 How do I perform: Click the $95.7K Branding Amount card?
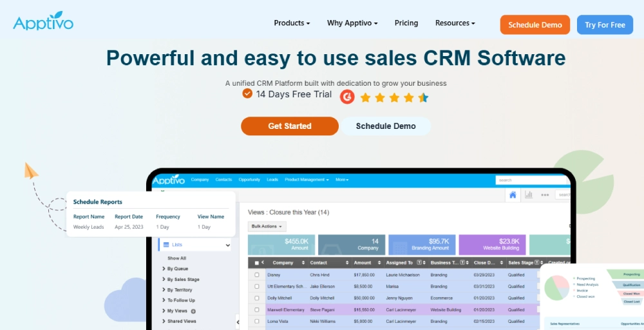(422, 245)
